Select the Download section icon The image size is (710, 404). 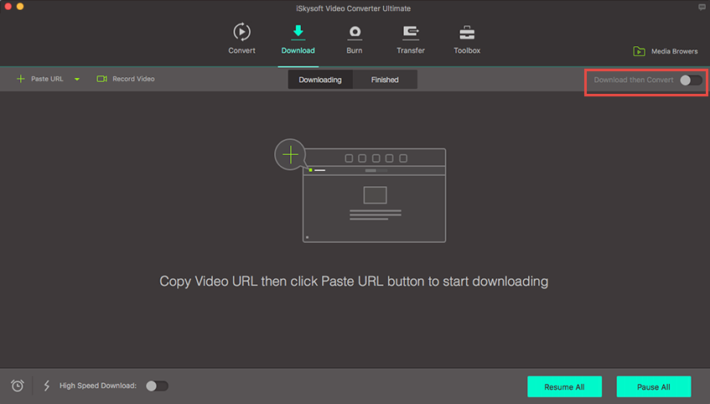coord(298,33)
